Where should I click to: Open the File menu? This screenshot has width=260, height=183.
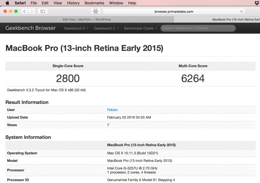point(34,3)
